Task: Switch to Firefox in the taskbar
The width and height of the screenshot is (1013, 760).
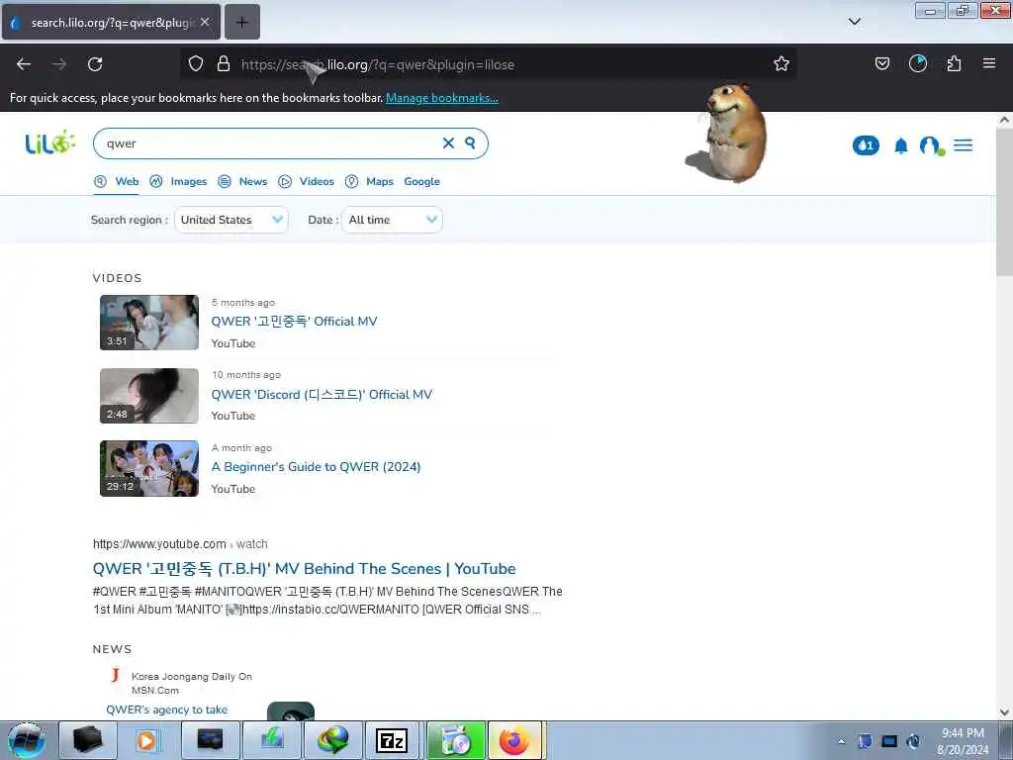Action: click(514, 740)
